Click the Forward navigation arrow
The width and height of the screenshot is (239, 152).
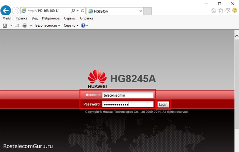point(15,11)
